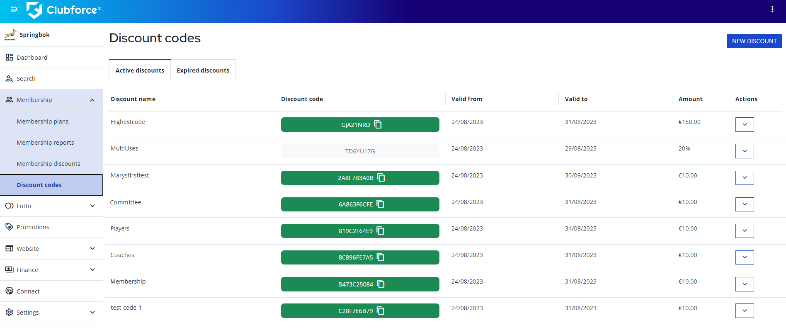Click copy icon next to 6A863F6CFE
Viewport: 786px width, 330px height.
(x=381, y=204)
